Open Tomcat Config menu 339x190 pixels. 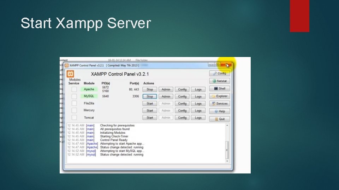pos(182,118)
